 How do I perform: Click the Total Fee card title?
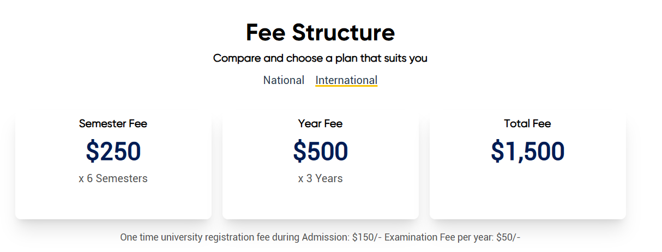coord(527,124)
